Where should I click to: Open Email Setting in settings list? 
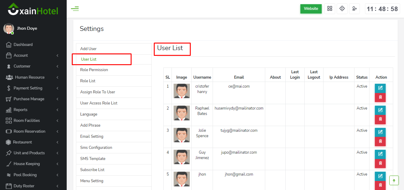click(92, 136)
